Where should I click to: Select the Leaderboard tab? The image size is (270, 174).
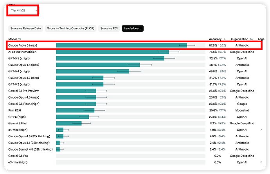pos(133,29)
